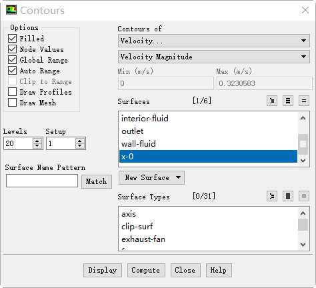Select all Surface Types with the list icon
Image resolution: width=316 pixels, height=288 pixels.
point(288,196)
